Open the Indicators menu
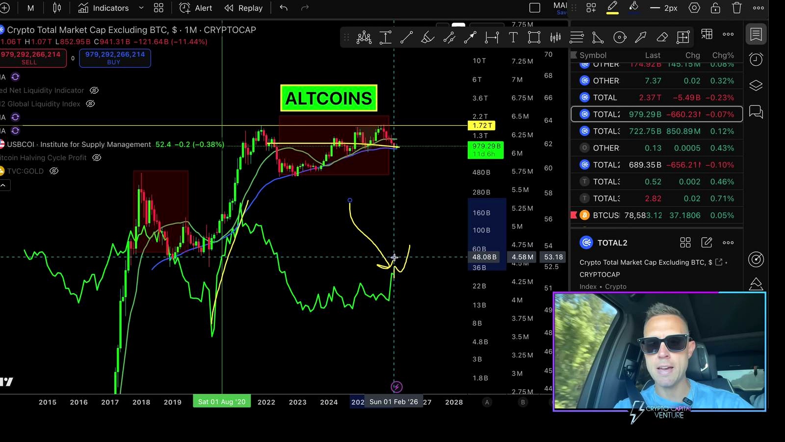The width and height of the screenshot is (785, 442). pyautogui.click(x=104, y=8)
